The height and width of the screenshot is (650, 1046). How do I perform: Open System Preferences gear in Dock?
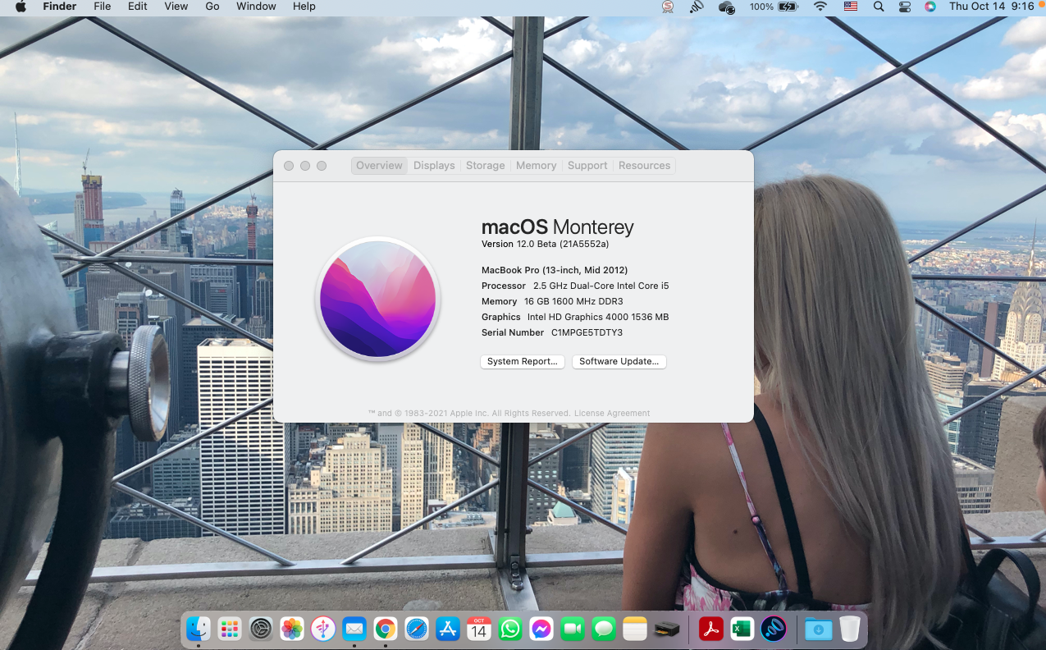(x=261, y=629)
